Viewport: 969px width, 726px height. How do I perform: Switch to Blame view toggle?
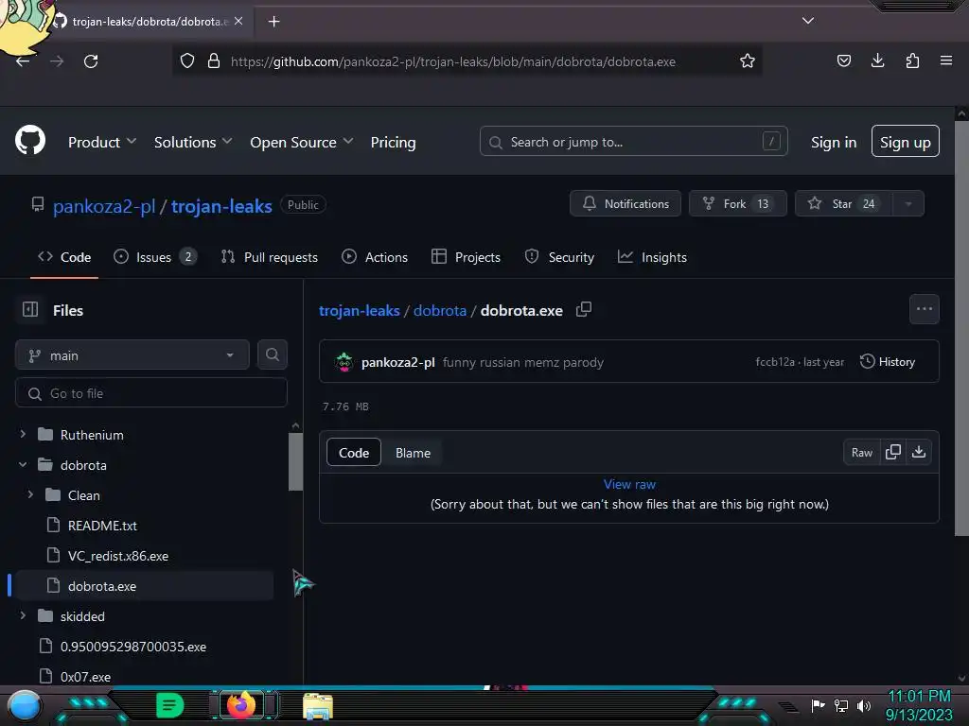pos(413,453)
